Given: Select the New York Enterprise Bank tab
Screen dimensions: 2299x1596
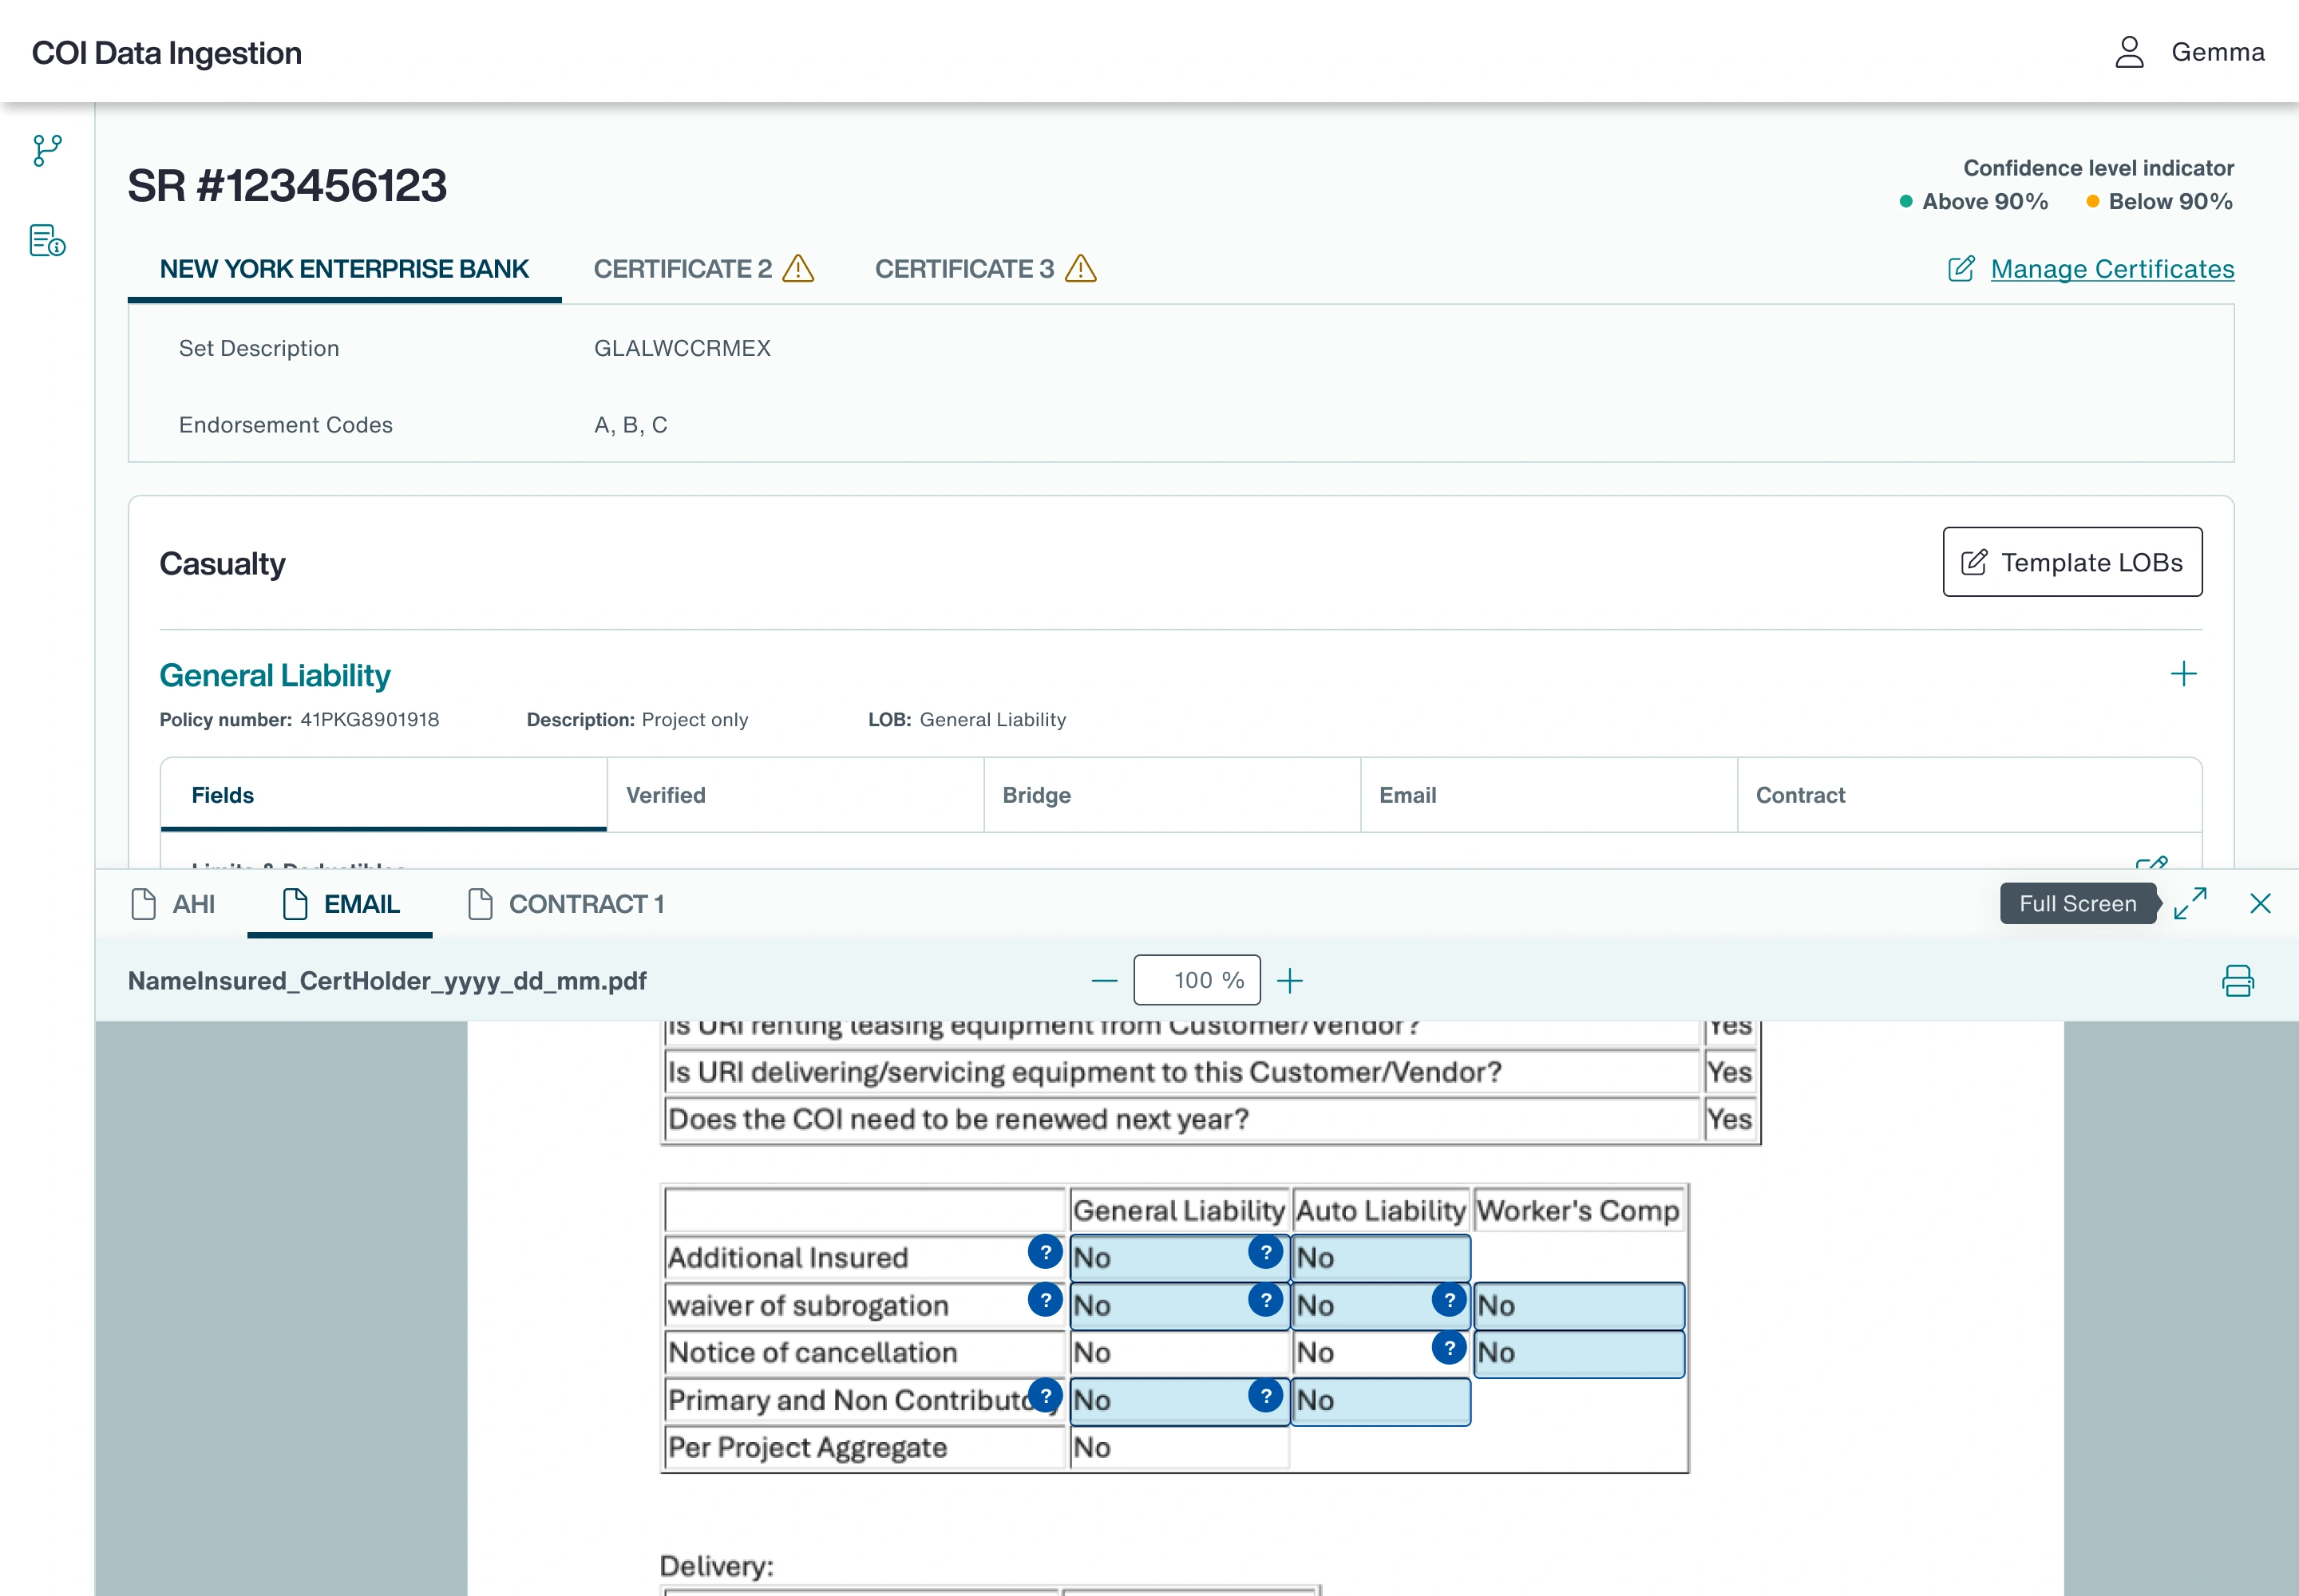Looking at the screenshot, I should (x=344, y=269).
